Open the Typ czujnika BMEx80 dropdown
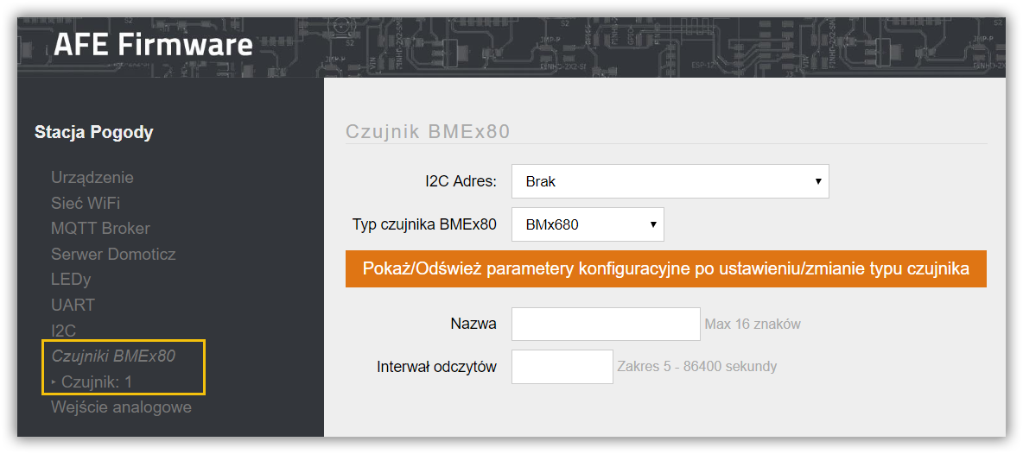The image size is (1023, 454). 588,224
